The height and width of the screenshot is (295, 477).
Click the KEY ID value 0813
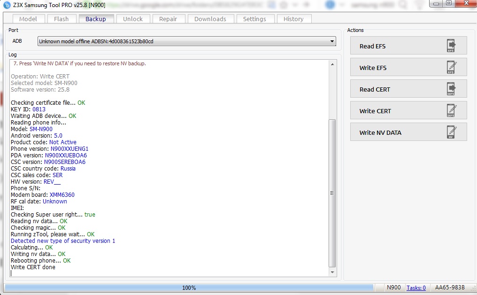coord(39,109)
